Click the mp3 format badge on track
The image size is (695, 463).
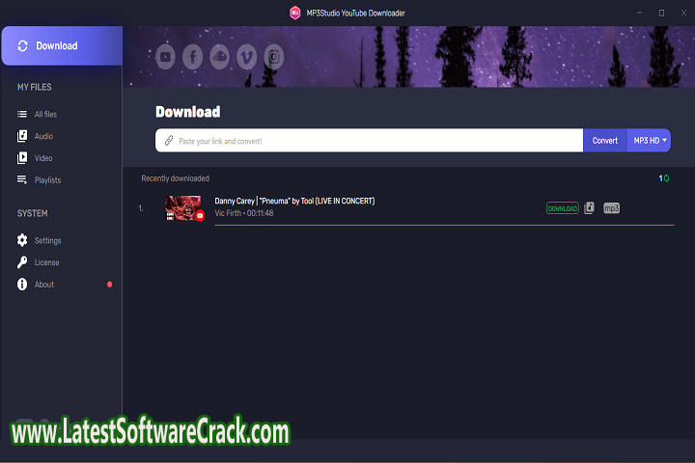611,207
